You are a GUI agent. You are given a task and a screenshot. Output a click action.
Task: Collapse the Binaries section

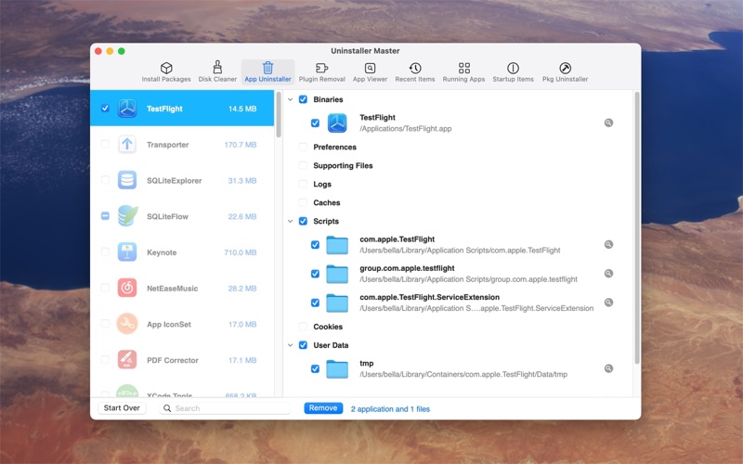pos(291,99)
